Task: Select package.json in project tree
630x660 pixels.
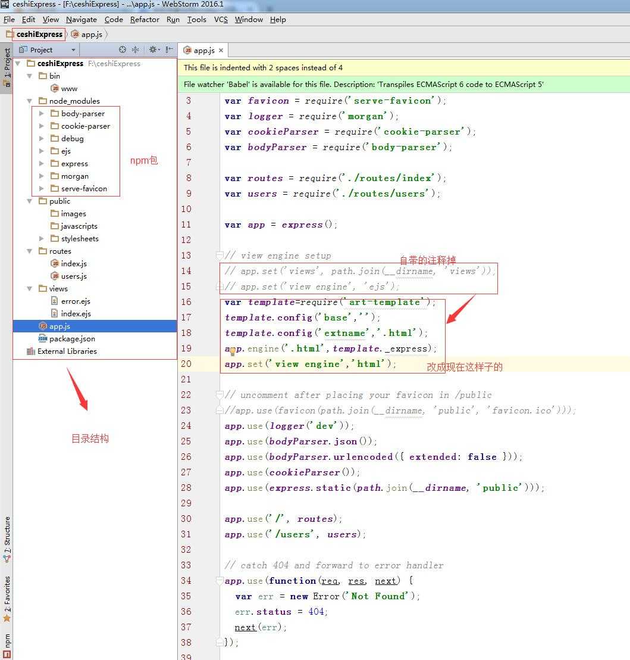Action: 67,339
